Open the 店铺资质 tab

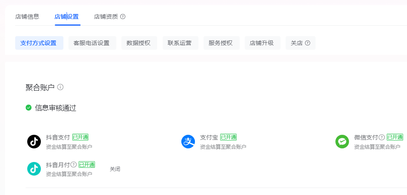point(106,17)
